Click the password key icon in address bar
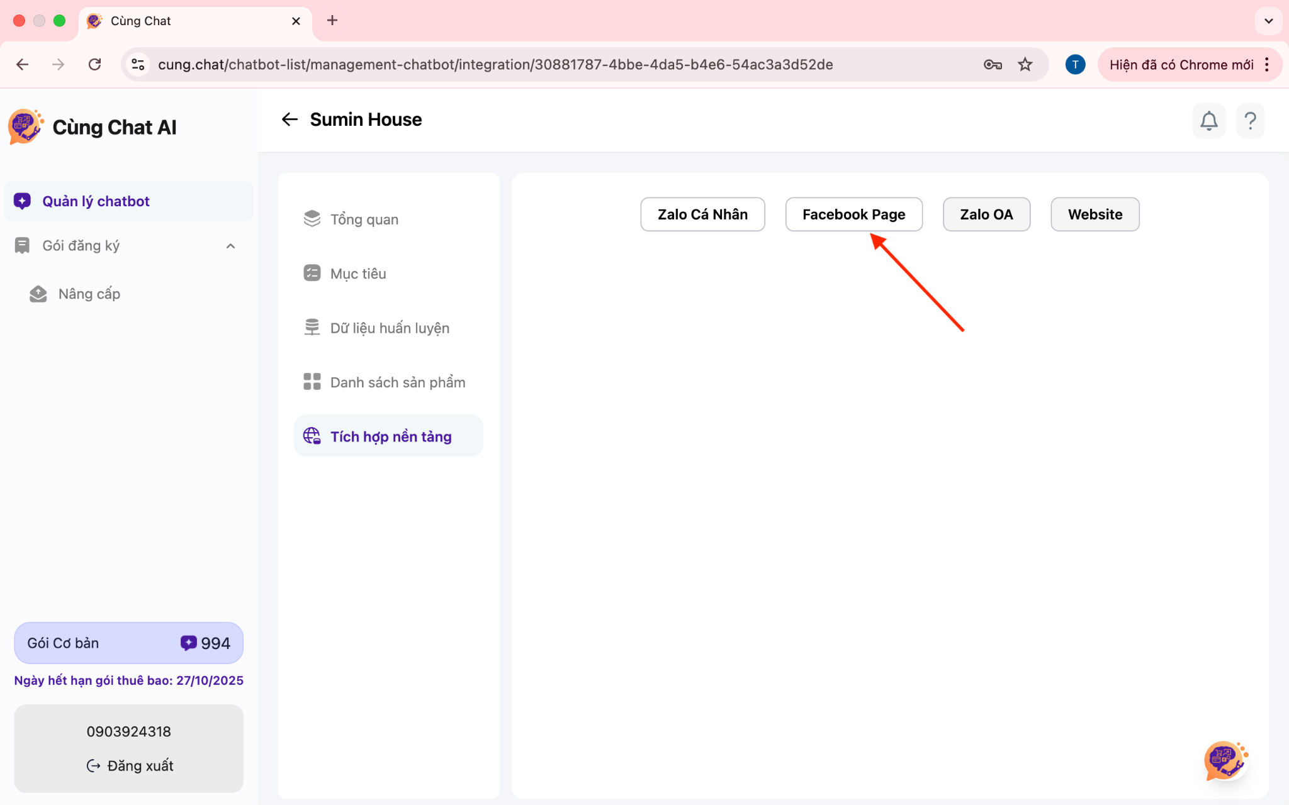The height and width of the screenshot is (805, 1289). coord(993,64)
